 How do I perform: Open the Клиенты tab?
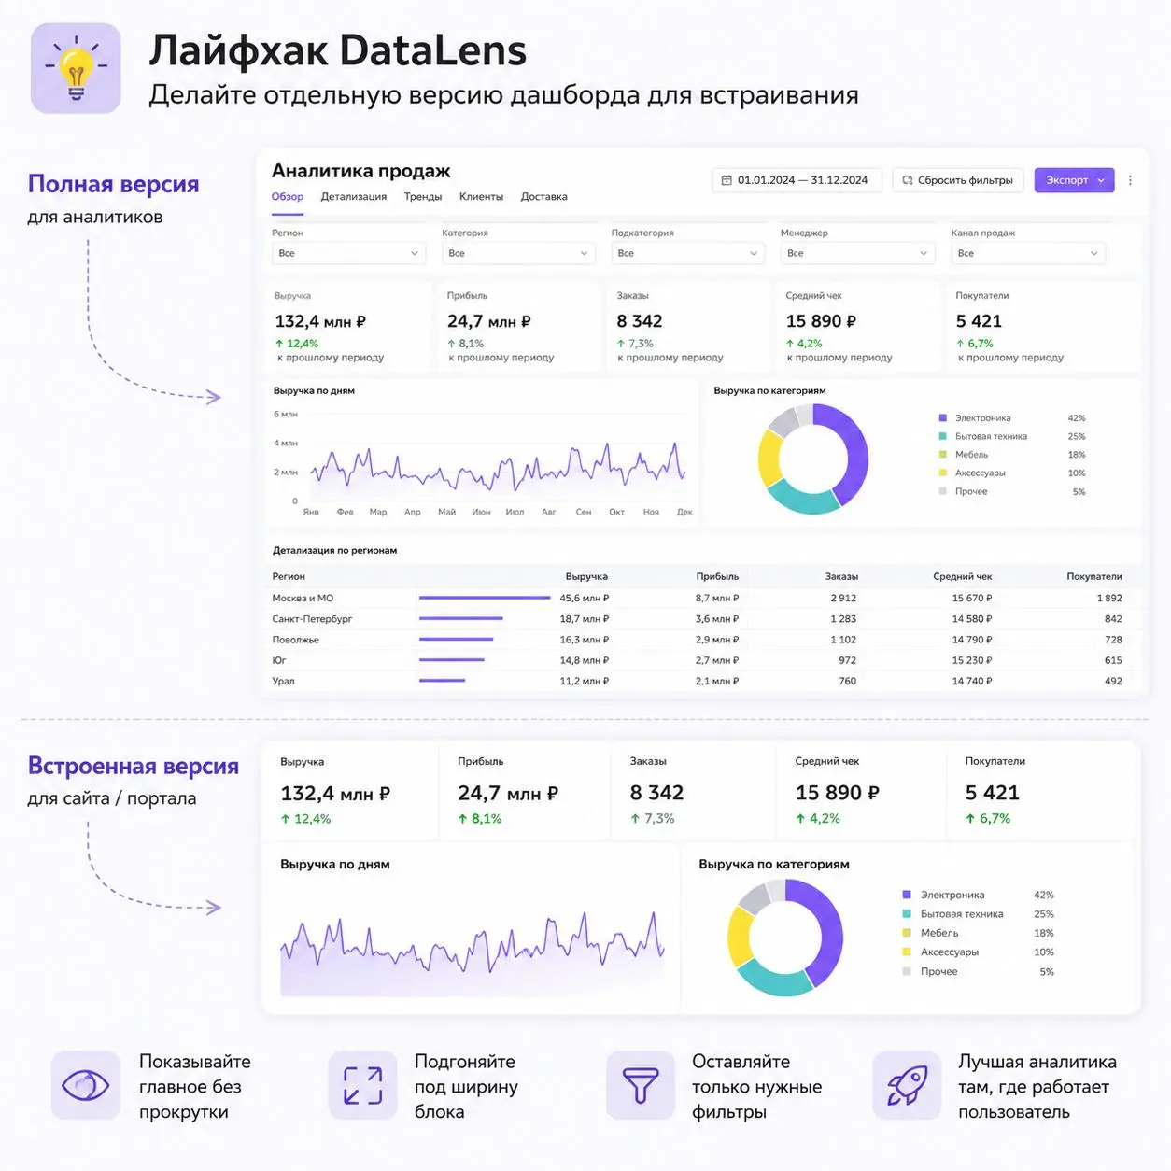pyautogui.click(x=481, y=197)
